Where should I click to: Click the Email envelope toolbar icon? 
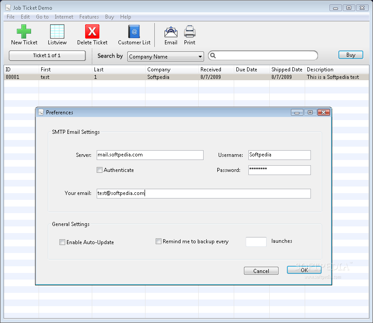(171, 32)
